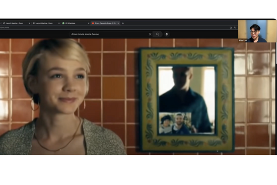The height and width of the screenshot is (185, 277).
Task: Close the Drive YouTube tab
Action: click(118, 23)
